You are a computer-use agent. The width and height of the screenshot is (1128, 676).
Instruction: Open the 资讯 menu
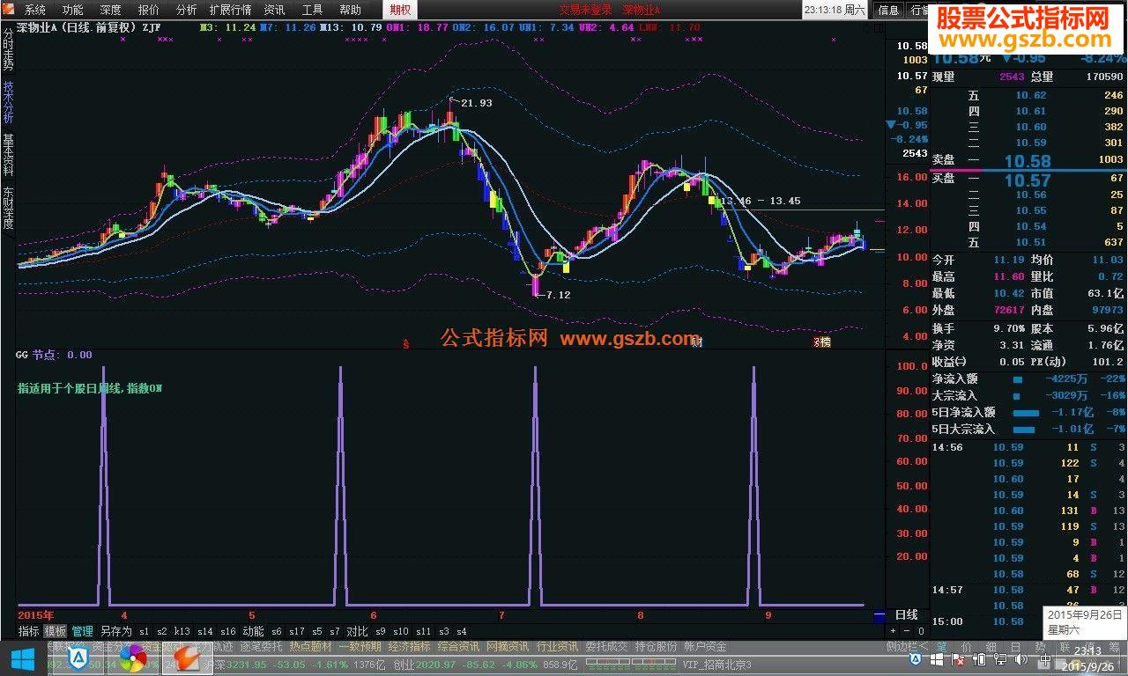pyautogui.click(x=274, y=10)
